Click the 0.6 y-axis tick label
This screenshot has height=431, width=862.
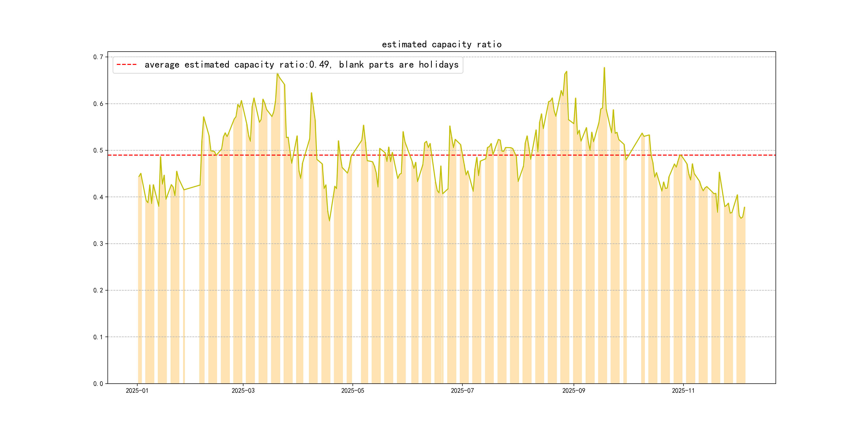[98, 104]
